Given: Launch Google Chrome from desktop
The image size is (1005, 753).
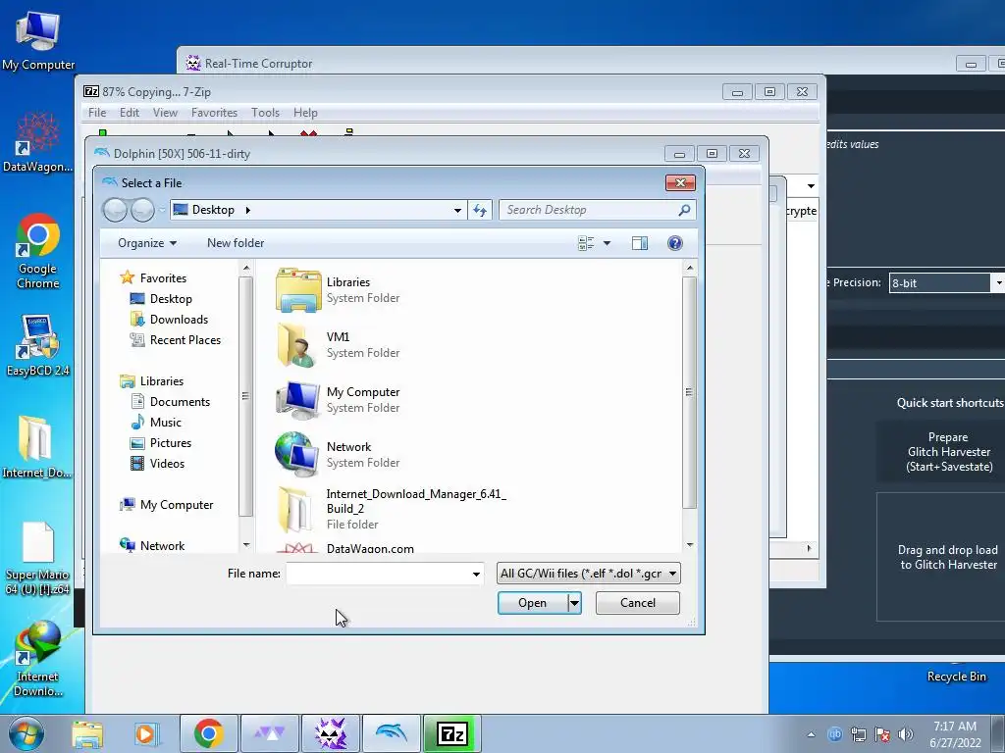Looking at the screenshot, I should pos(38,251).
